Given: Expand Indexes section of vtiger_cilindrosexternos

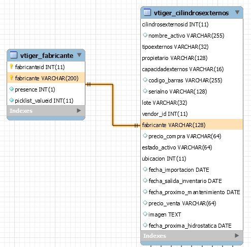Looking at the screenshot, I should coord(237,235).
